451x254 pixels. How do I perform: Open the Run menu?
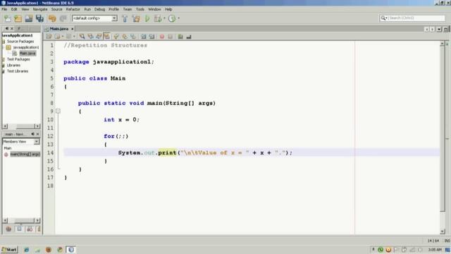[x=87, y=9]
